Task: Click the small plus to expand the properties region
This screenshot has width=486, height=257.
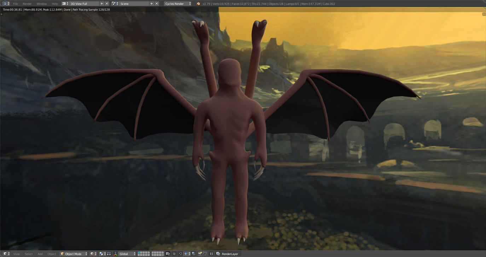Action: coord(484,14)
